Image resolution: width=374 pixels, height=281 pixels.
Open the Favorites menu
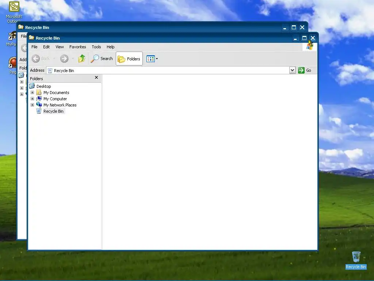point(77,47)
